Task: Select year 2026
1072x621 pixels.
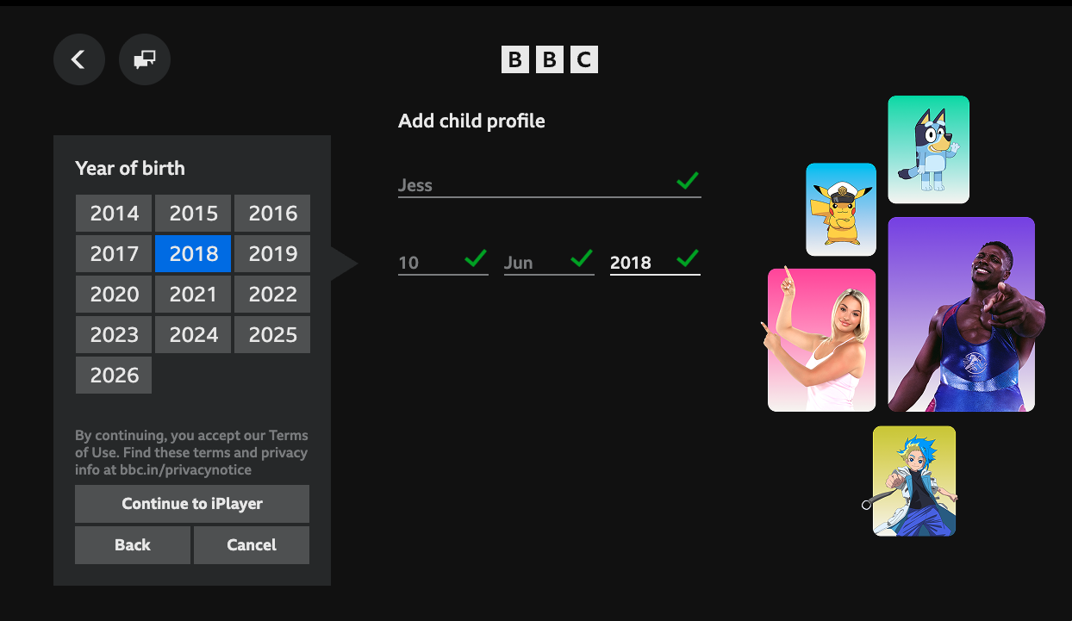Action: 114,376
